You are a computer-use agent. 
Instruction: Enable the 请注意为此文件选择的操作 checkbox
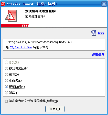[6, 101]
